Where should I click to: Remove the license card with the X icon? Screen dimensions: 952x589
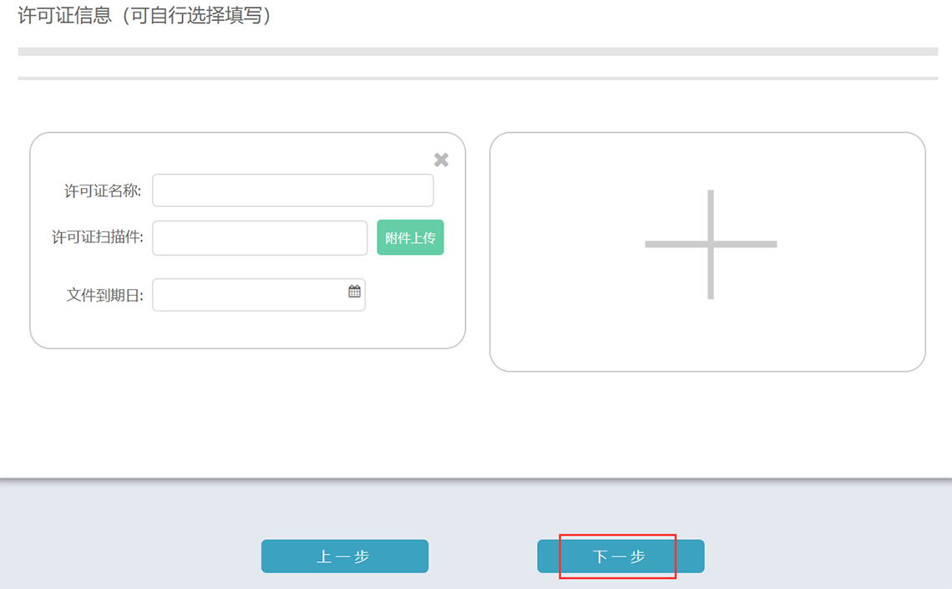click(441, 160)
